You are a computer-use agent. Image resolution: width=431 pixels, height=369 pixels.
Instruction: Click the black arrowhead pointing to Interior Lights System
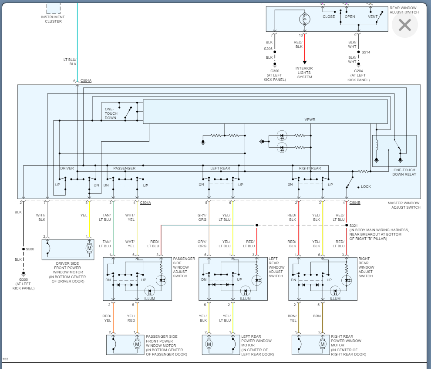[305, 62]
